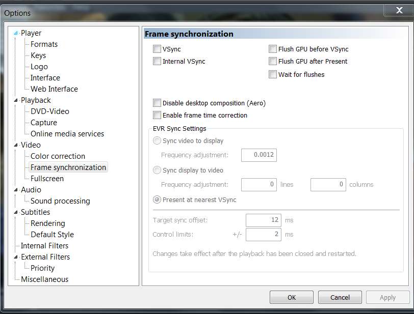The width and height of the screenshot is (414, 314).
Task: Toggle Internal VSync checkbox
Action: pyautogui.click(x=157, y=61)
